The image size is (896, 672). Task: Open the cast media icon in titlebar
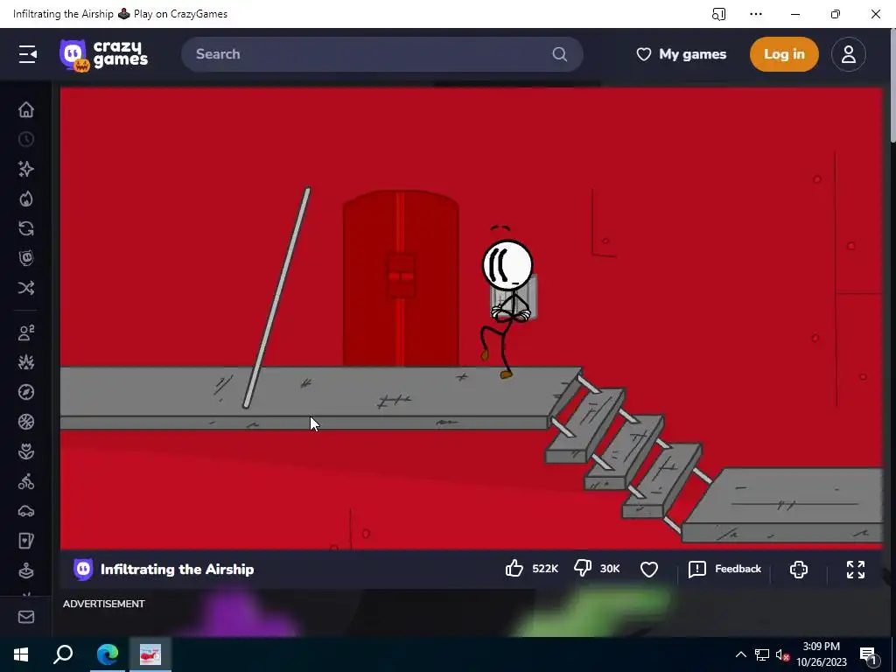[719, 14]
